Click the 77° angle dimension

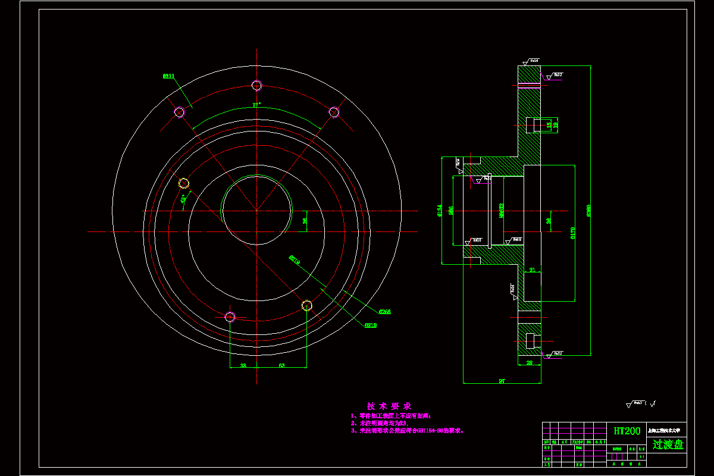pyautogui.click(x=256, y=105)
